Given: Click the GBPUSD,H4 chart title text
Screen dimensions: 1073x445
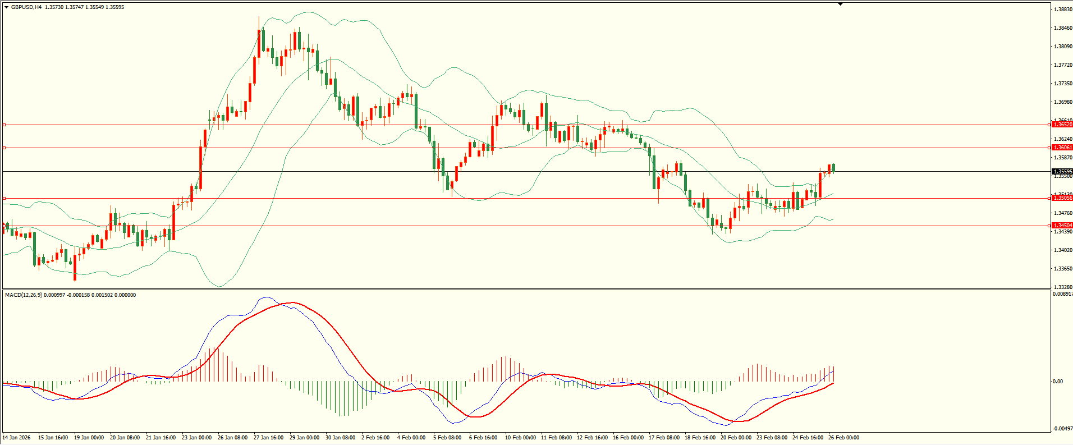Looking at the screenshot, I should pos(26,7).
